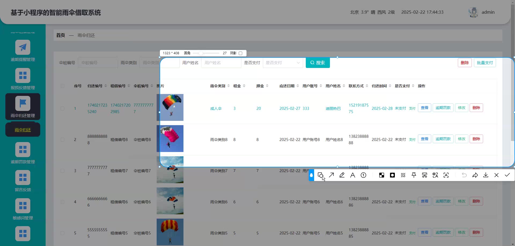The height and width of the screenshot is (246, 515).
Task: Select the 雨伞归还 submenu item
Action: click(x=23, y=130)
